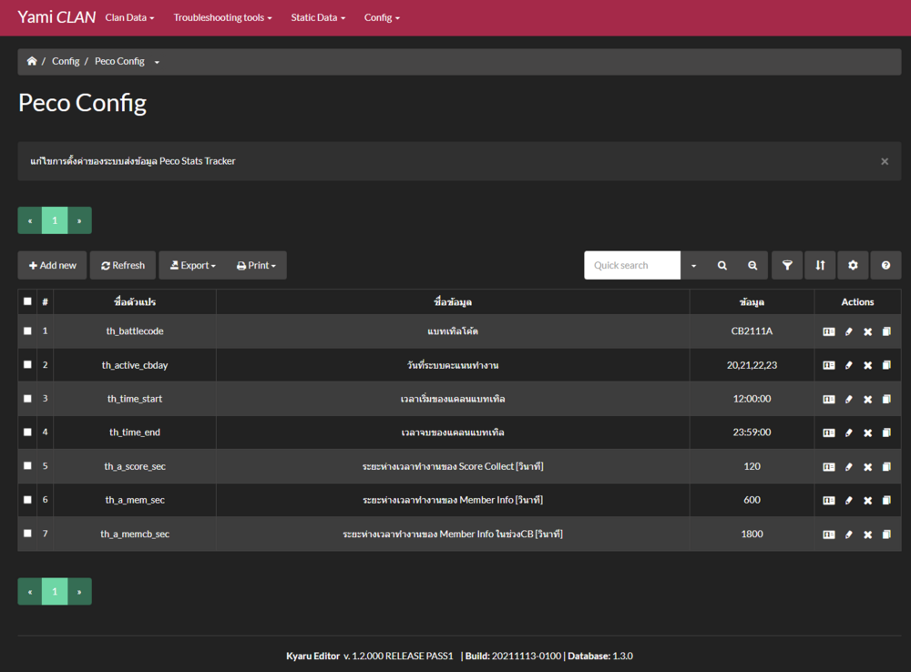The image size is (911, 672).
Task: Expand the Export dropdown
Action: pyautogui.click(x=192, y=265)
